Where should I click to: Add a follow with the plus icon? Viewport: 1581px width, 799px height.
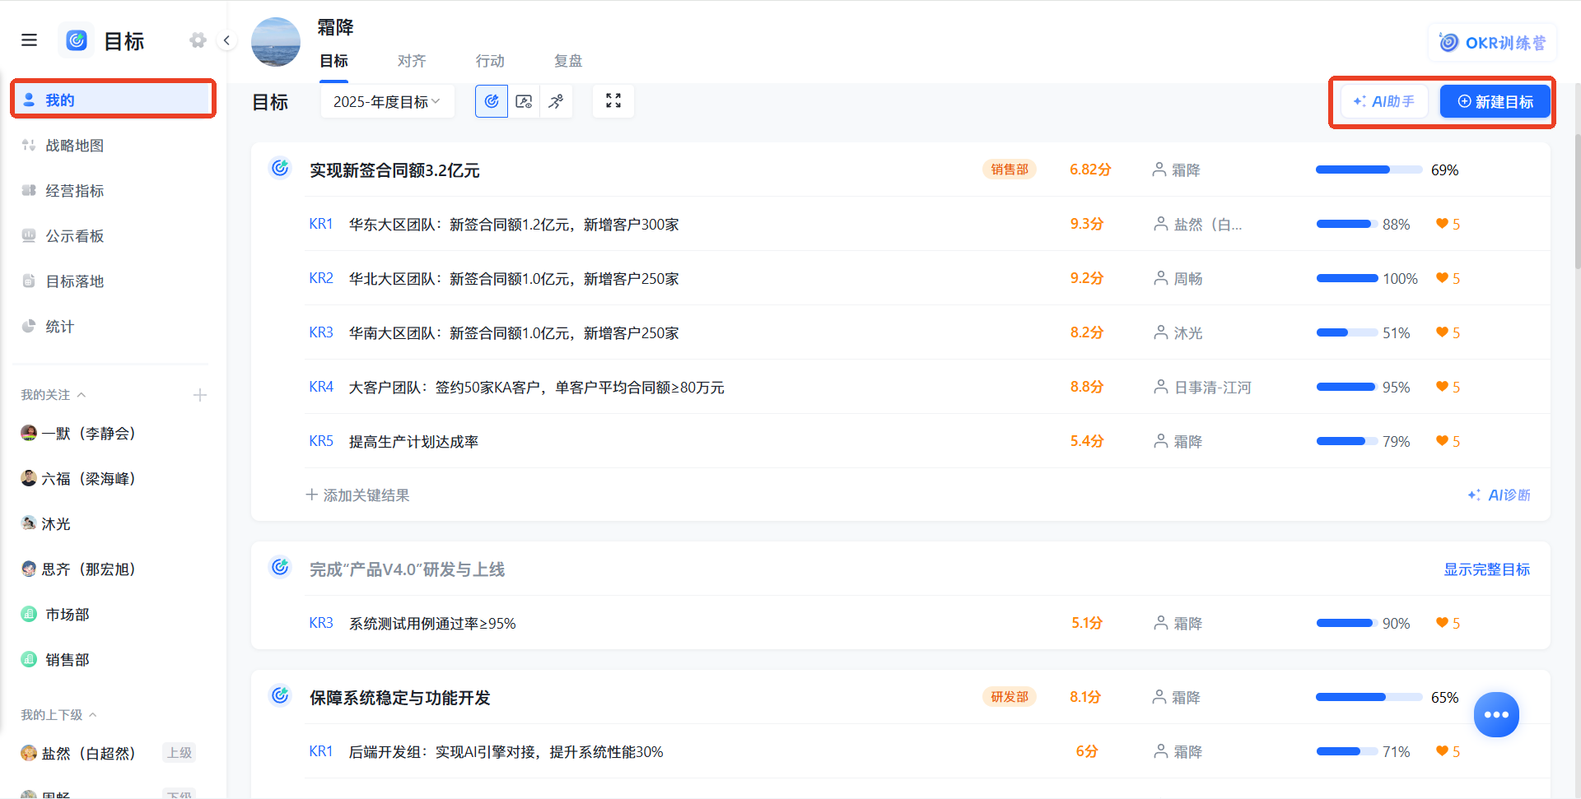pos(199,395)
